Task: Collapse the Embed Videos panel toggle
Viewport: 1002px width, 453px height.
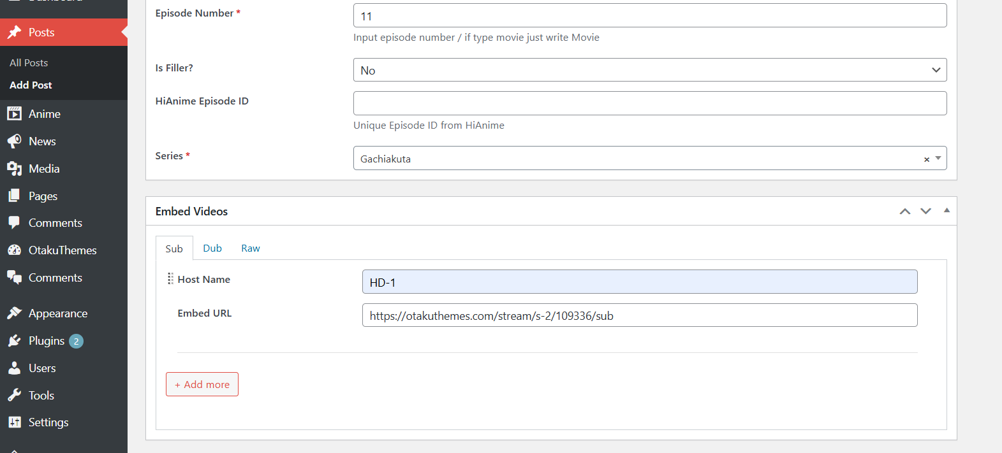Action: (947, 211)
